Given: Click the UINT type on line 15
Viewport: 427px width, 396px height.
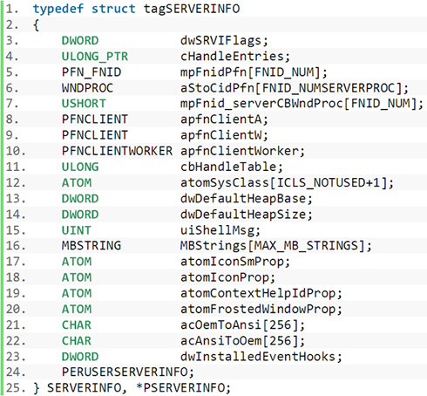Looking at the screenshot, I should (77, 230).
